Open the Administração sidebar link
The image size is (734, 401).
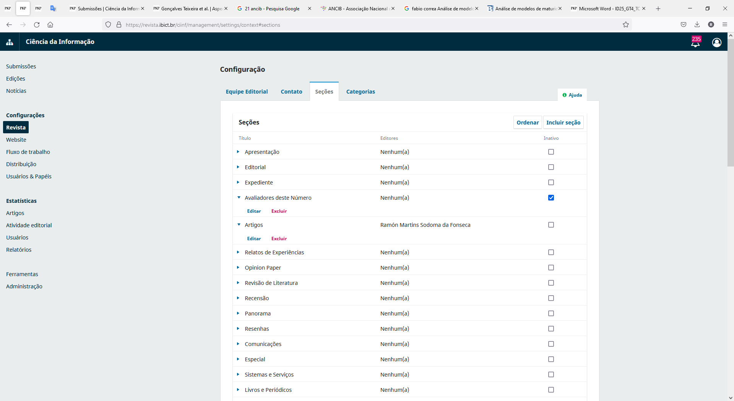tap(24, 286)
